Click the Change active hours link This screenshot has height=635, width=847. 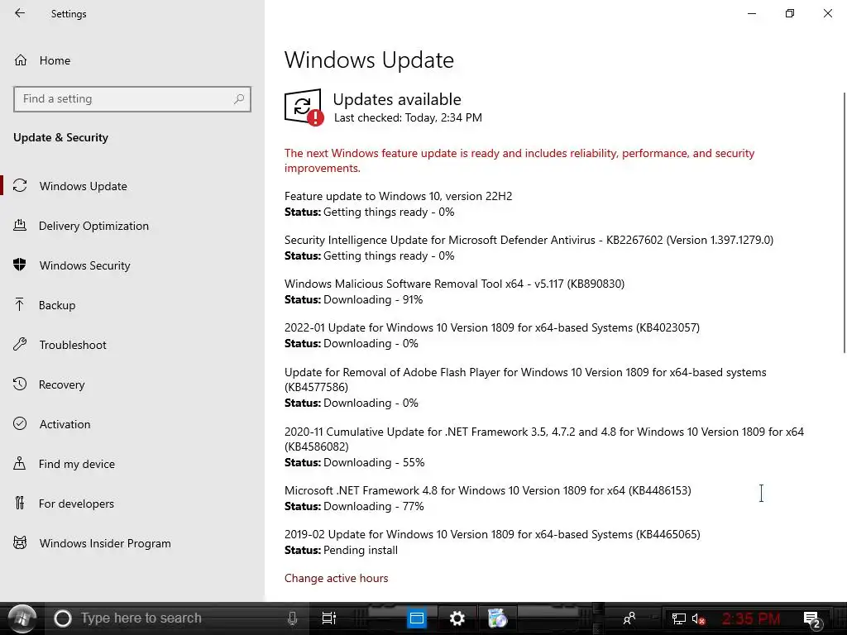(x=336, y=578)
